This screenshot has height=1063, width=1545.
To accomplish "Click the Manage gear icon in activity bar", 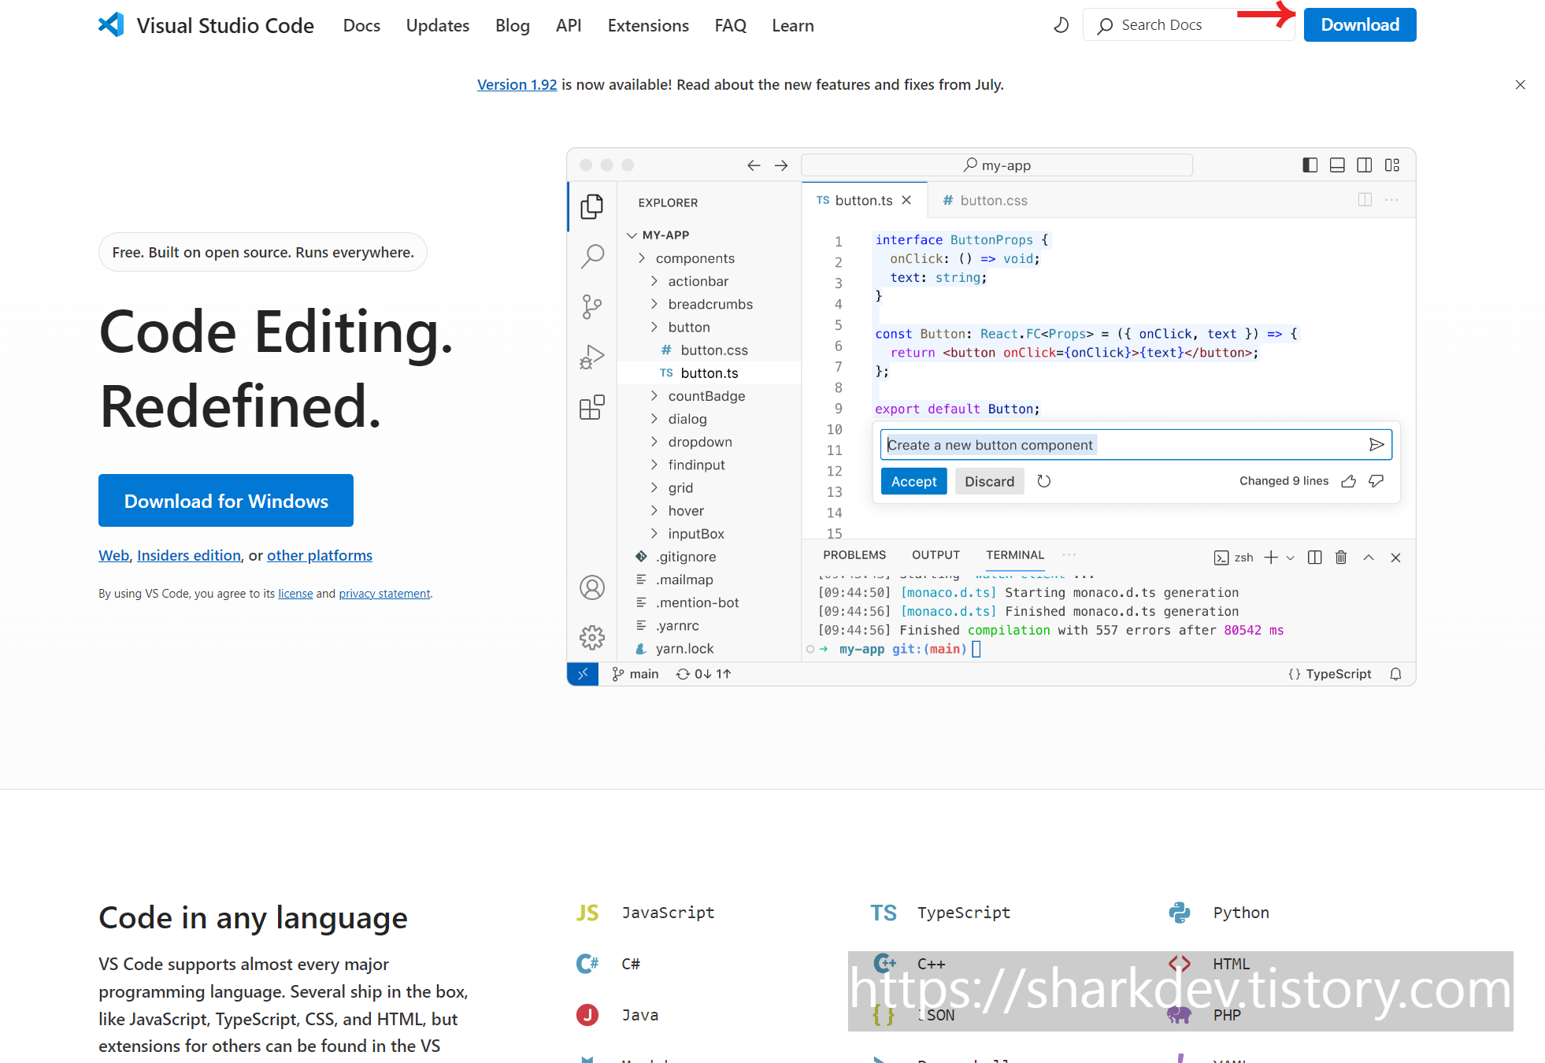I will [592, 637].
